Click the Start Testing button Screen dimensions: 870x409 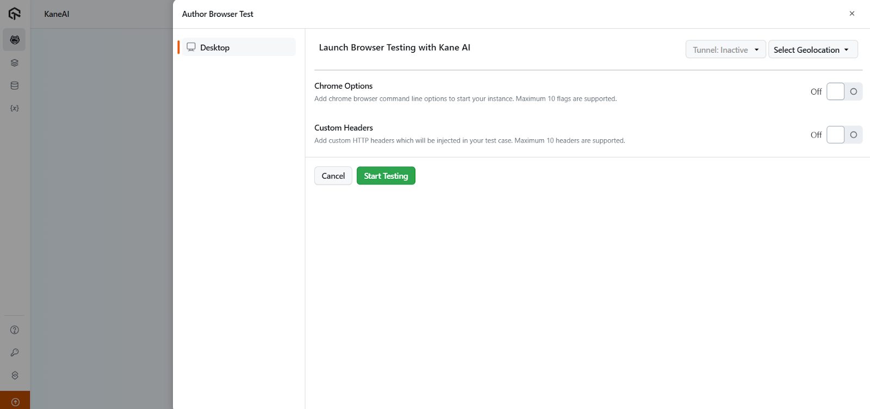coord(386,176)
